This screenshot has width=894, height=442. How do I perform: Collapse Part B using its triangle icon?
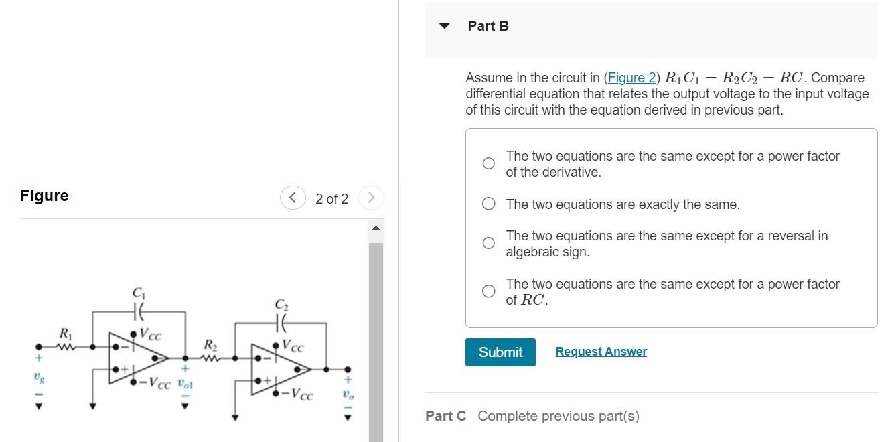click(444, 26)
